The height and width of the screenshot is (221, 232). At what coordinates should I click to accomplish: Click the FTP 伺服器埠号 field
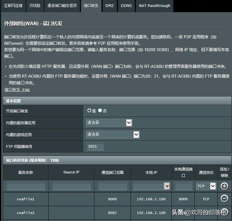(95, 146)
